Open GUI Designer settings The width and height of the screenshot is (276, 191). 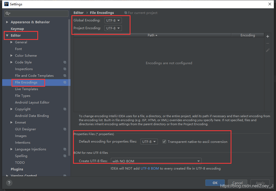[26, 129]
